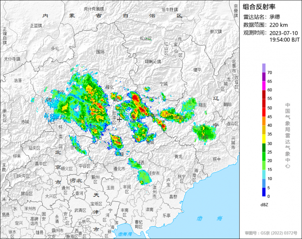Click the radar station cross marker

[119, 119]
